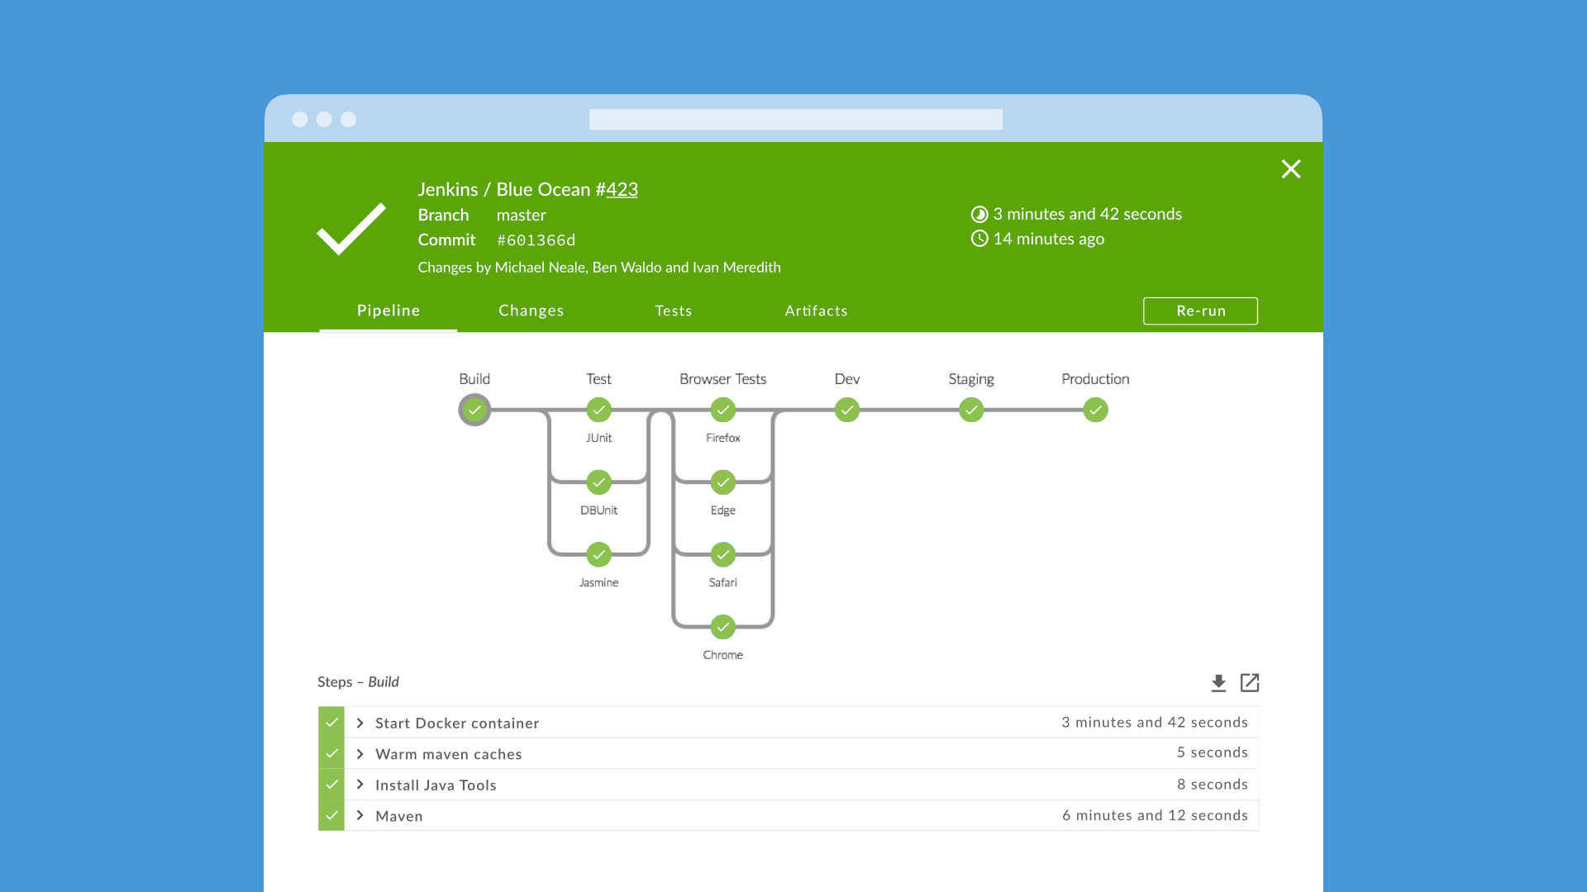
Task: Select the Firefox browser test node
Action: click(x=722, y=410)
